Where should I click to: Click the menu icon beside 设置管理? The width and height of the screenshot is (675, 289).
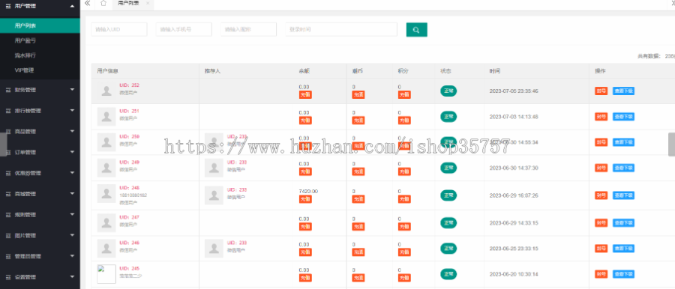click(7, 277)
